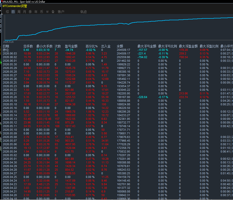Click the -328.64 max floating loss

coord(142,97)
